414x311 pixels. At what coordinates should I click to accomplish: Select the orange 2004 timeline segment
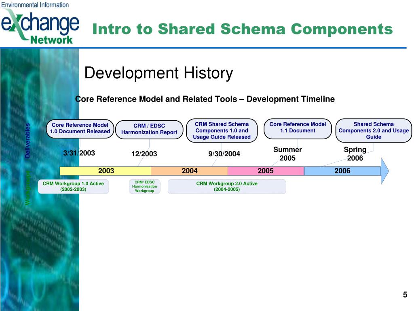click(189, 171)
